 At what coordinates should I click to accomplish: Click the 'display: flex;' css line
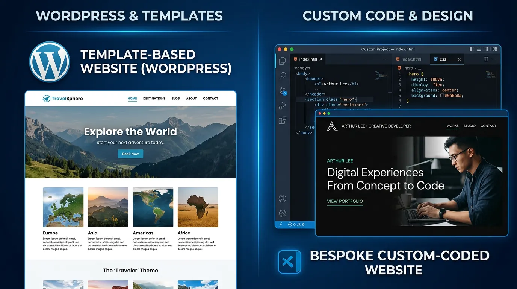click(x=428, y=85)
